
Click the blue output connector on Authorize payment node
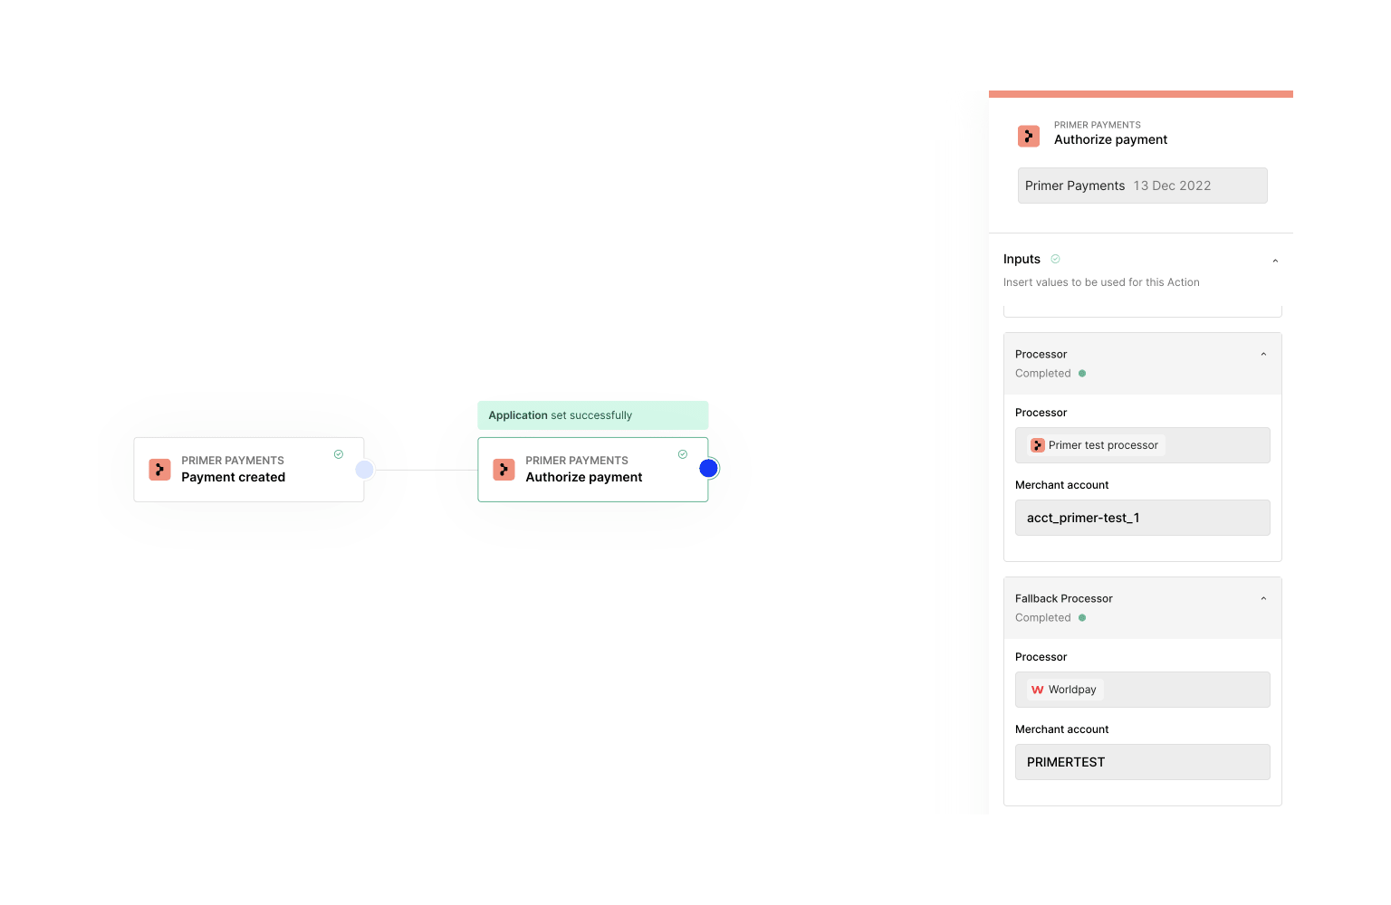point(709,468)
